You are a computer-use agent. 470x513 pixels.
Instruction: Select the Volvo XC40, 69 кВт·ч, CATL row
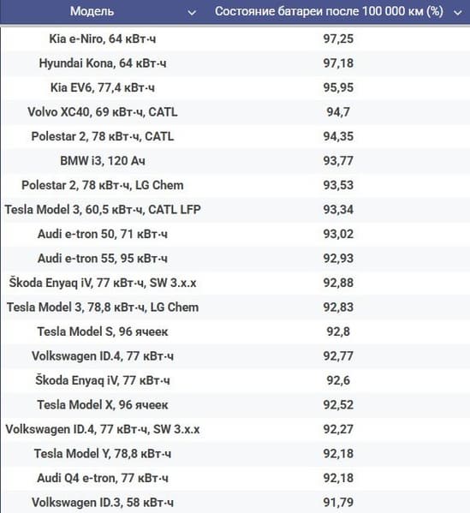[x=237, y=112]
